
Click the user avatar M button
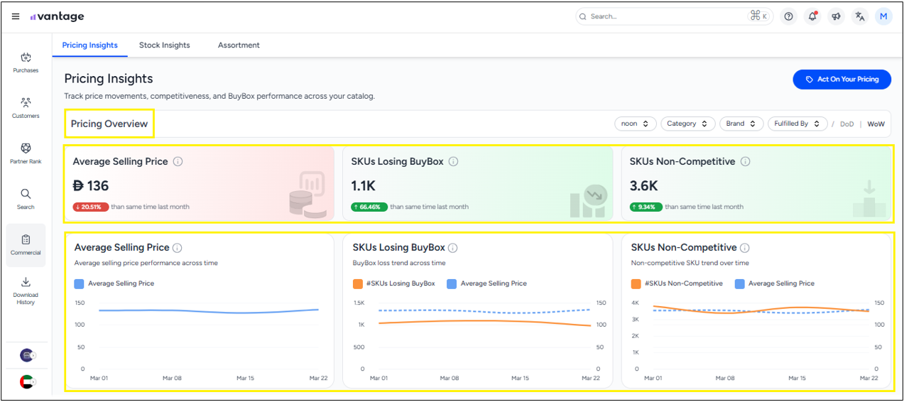pyautogui.click(x=883, y=16)
